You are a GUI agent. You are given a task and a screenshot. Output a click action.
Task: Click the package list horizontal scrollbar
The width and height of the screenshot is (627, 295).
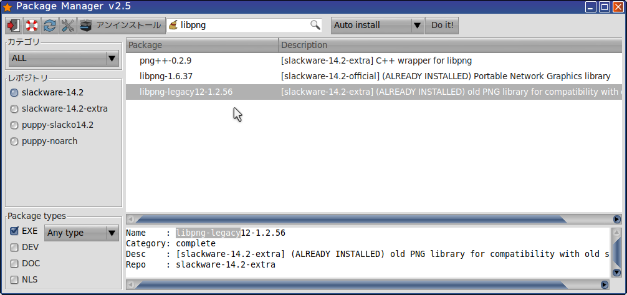352,219
